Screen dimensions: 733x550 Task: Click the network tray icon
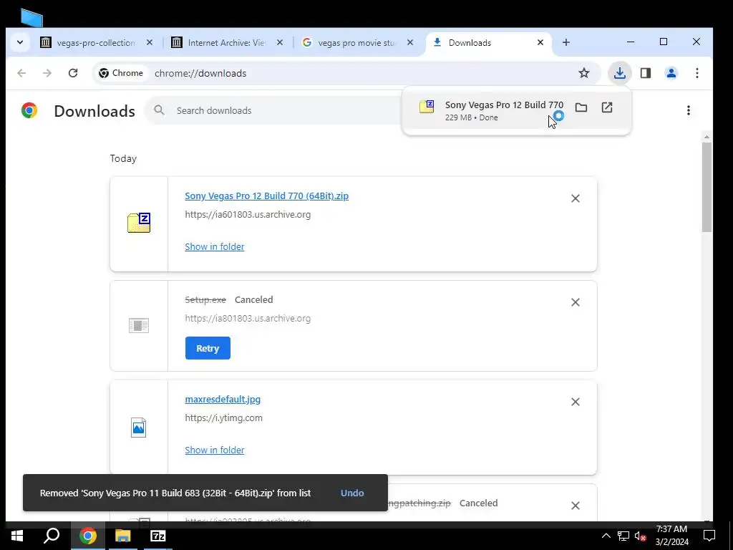click(x=623, y=536)
